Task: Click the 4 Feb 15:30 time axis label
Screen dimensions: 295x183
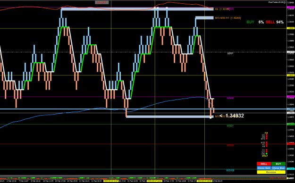Action: pyautogui.click(x=11, y=181)
